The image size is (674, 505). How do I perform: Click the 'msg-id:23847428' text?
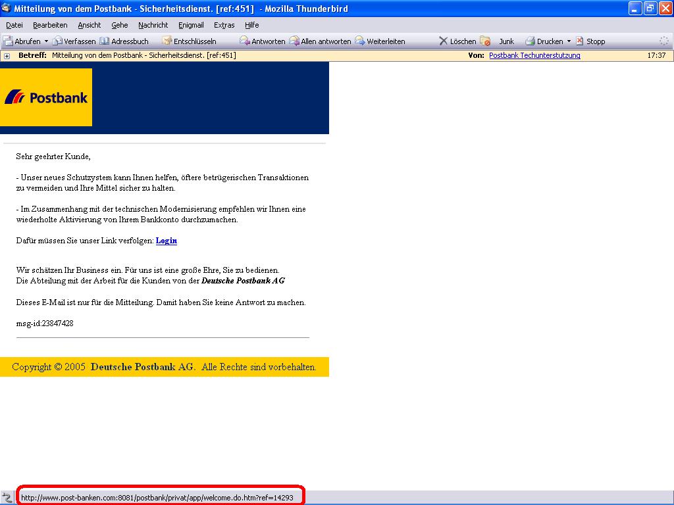45,324
